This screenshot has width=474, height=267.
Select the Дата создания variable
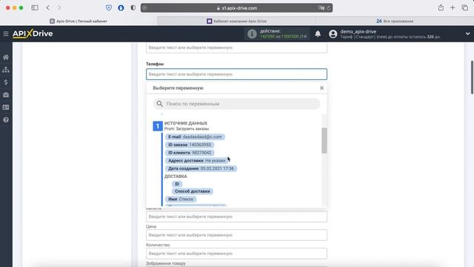tap(201, 168)
